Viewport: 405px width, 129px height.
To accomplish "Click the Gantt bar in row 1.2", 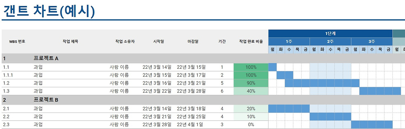I will point(322,83).
